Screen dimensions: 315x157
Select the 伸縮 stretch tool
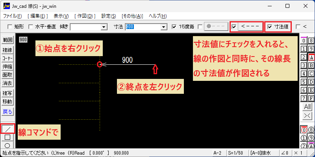point(7,67)
